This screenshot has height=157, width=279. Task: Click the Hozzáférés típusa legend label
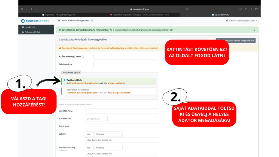click(x=71, y=73)
